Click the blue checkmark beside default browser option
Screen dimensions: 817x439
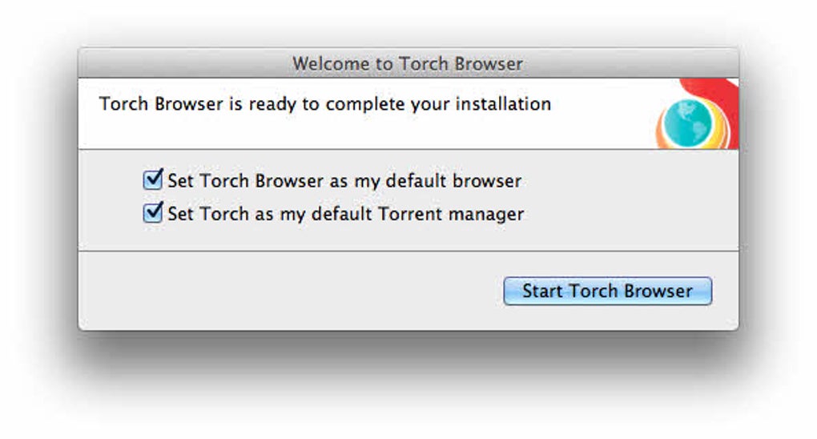pos(153,179)
